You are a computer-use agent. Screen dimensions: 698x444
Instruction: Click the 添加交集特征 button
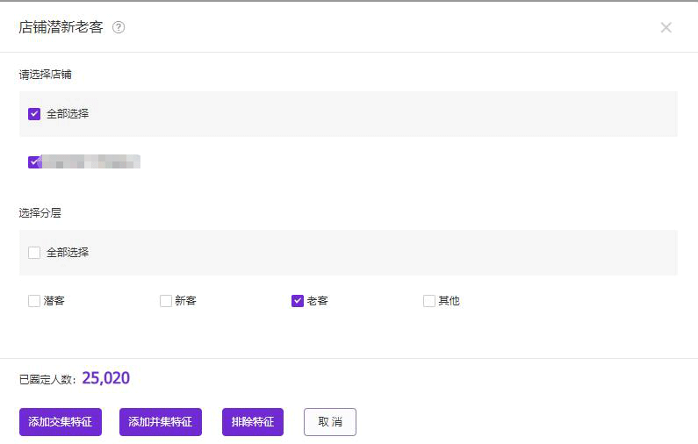pyautogui.click(x=61, y=422)
